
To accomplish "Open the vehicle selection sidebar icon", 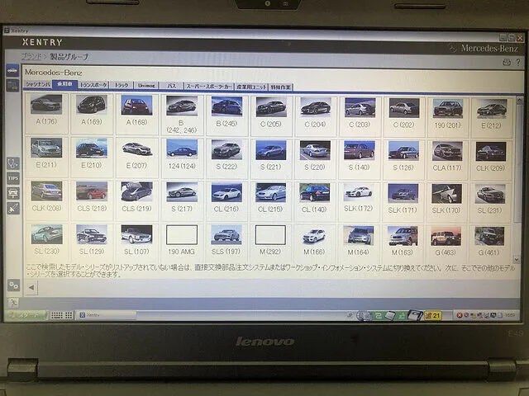I will [12, 71].
